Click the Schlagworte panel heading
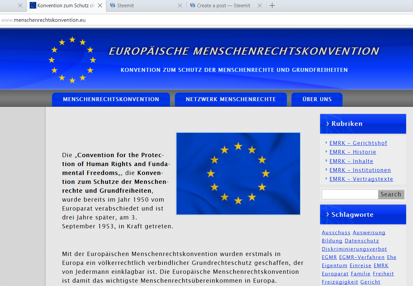Viewport: 413px width, 286px height. [363, 214]
